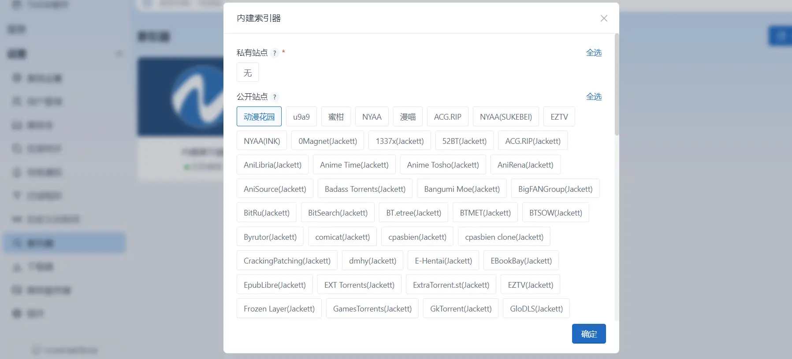Confirm with the 确定 button
The width and height of the screenshot is (792, 359).
(589, 334)
